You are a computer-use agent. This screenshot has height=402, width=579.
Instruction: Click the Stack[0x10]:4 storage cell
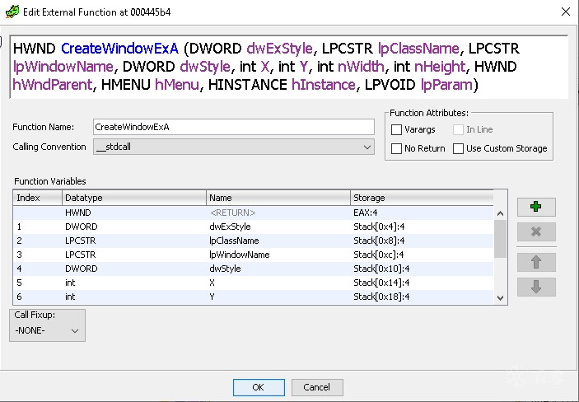422,269
